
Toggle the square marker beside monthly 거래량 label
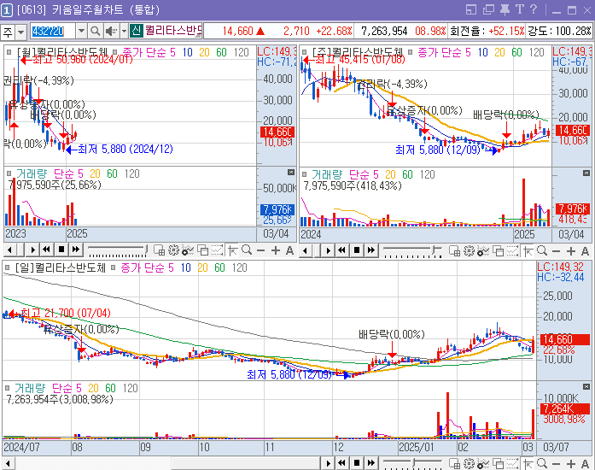pyautogui.click(x=9, y=174)
